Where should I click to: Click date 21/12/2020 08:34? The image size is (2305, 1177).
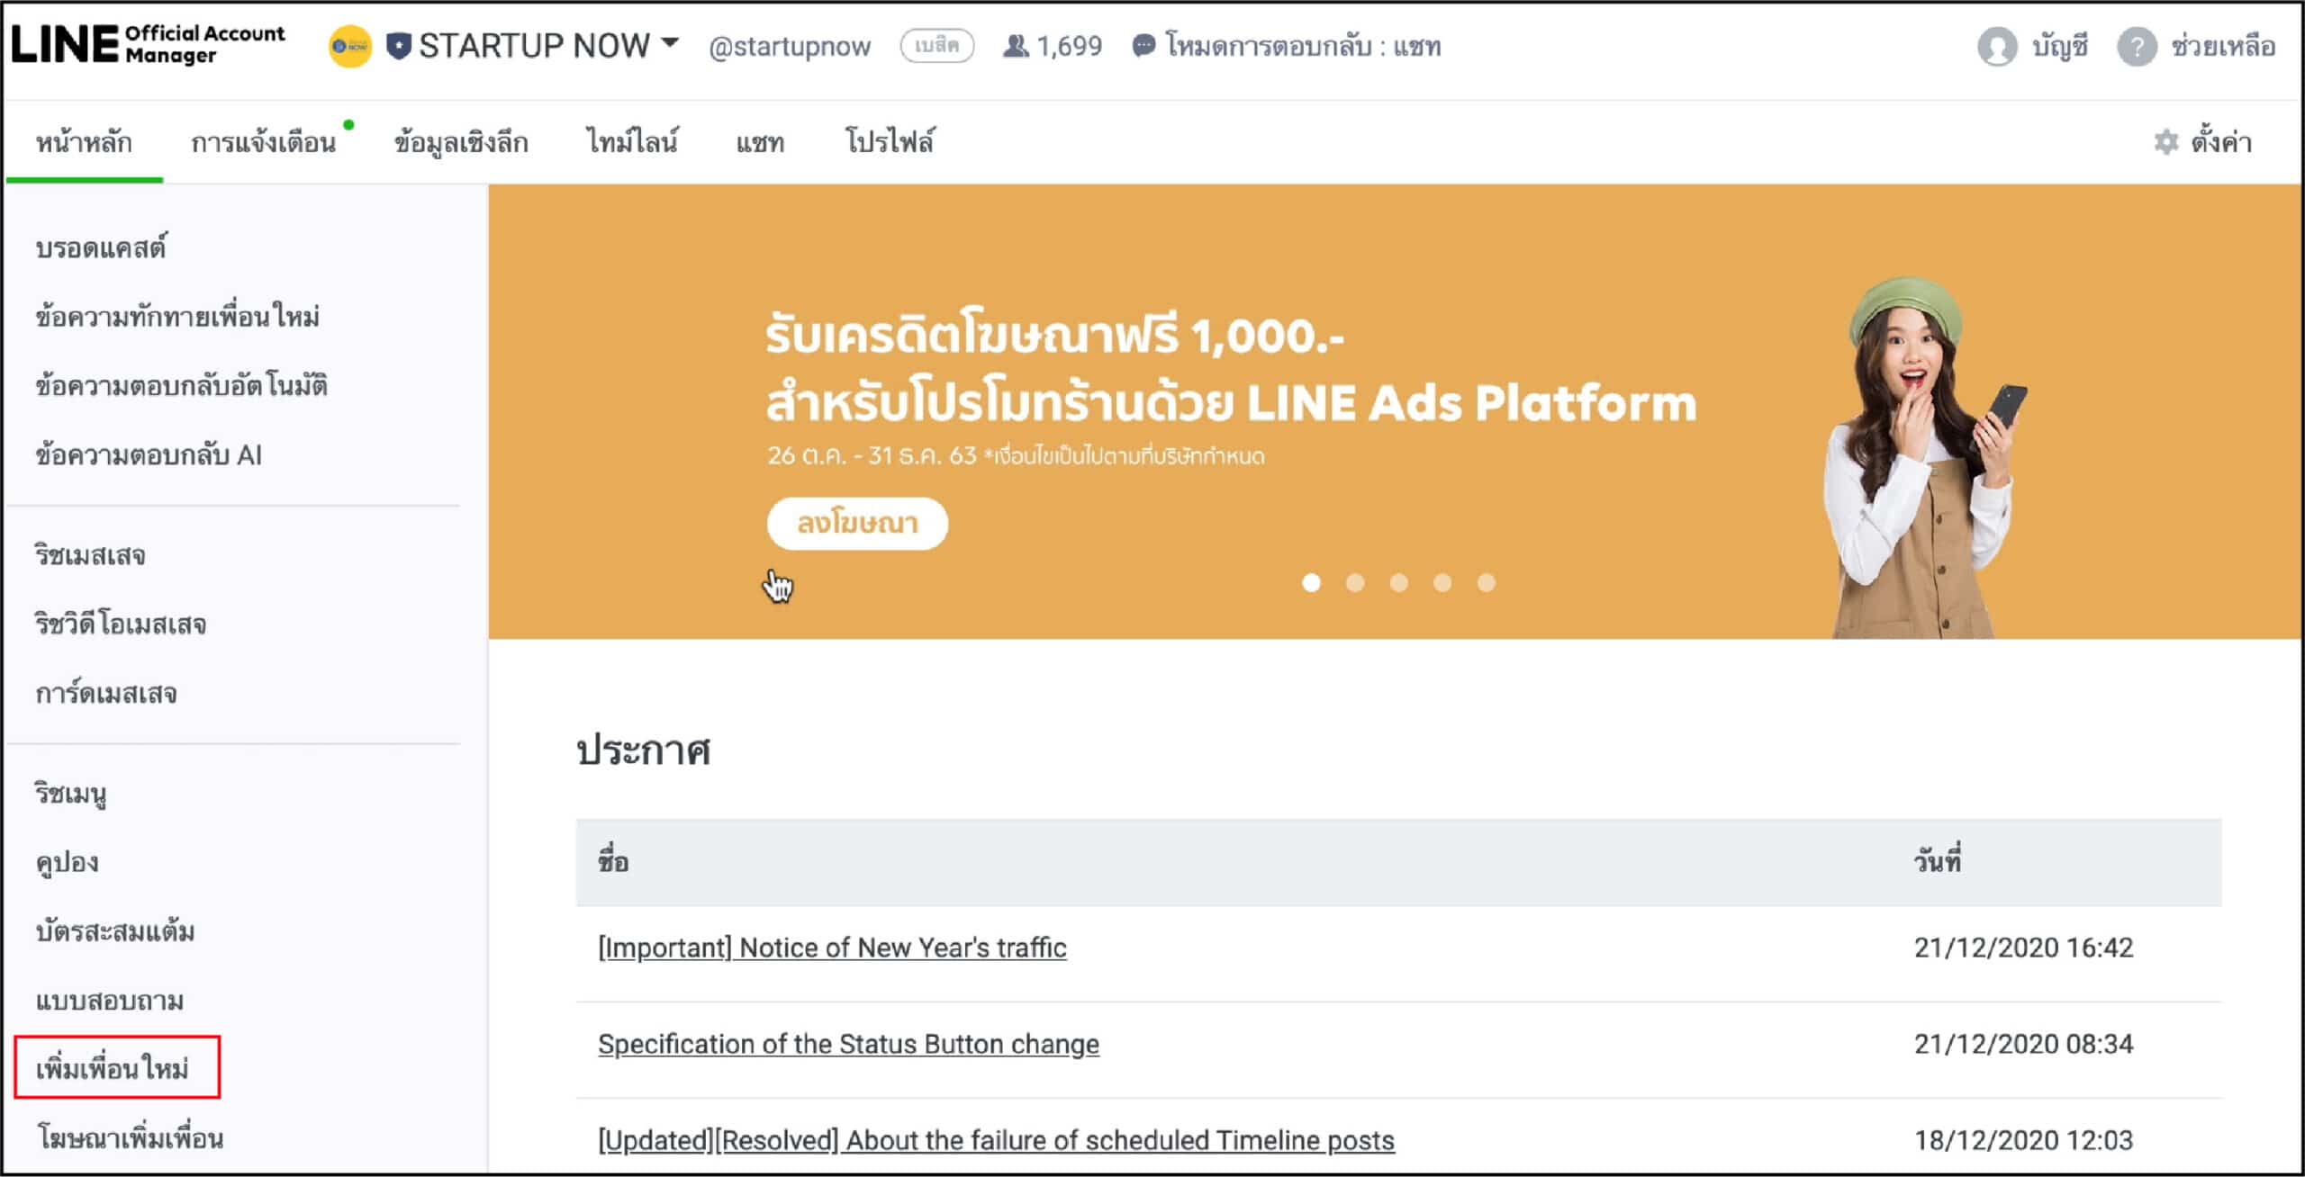point(2023,1044)
